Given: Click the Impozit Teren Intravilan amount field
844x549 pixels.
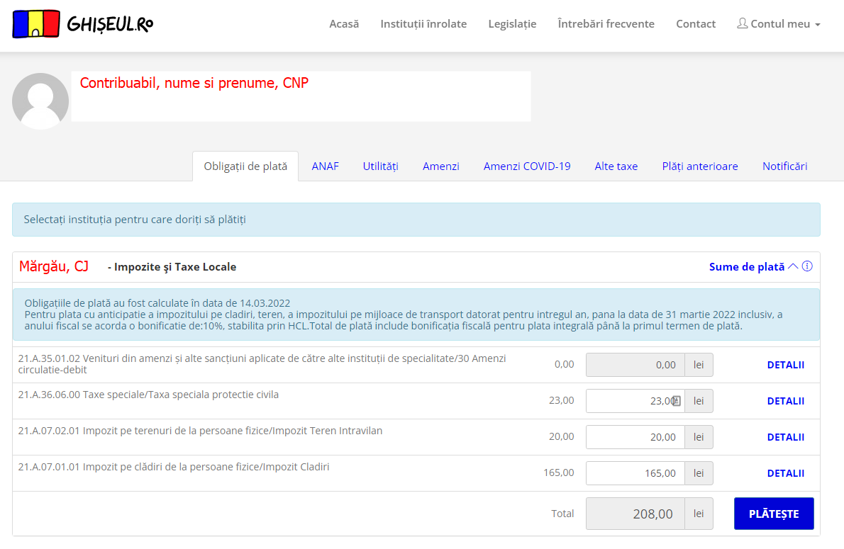Looking at the screenshot, I should coord(635,437).
